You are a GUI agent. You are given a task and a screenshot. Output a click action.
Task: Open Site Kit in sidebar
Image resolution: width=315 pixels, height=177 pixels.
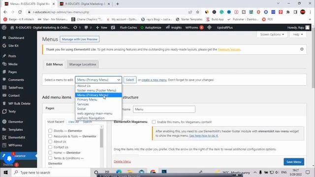[x=13, y=46]
